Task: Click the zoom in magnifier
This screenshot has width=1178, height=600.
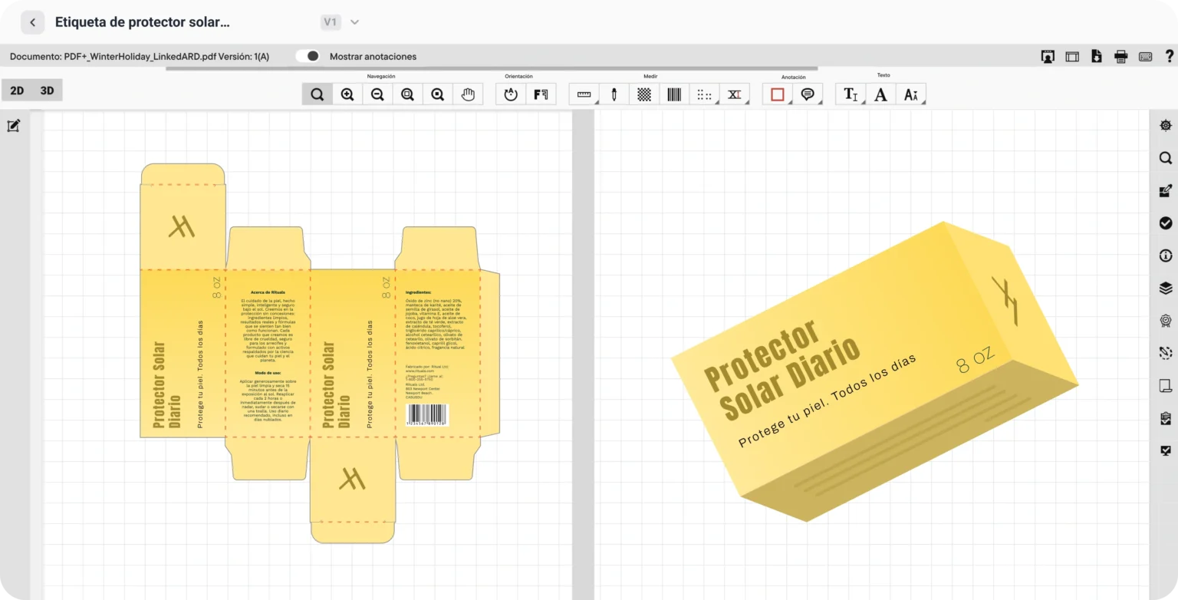Action: coord(347,94)
